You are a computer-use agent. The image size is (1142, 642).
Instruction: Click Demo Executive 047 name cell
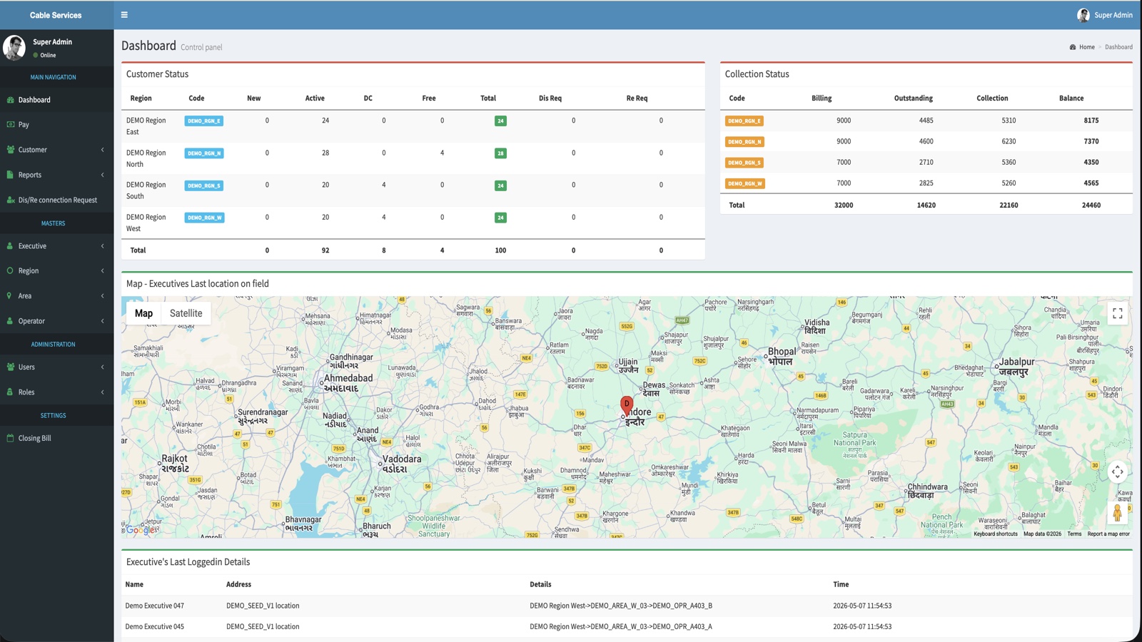tap(154, 606)
